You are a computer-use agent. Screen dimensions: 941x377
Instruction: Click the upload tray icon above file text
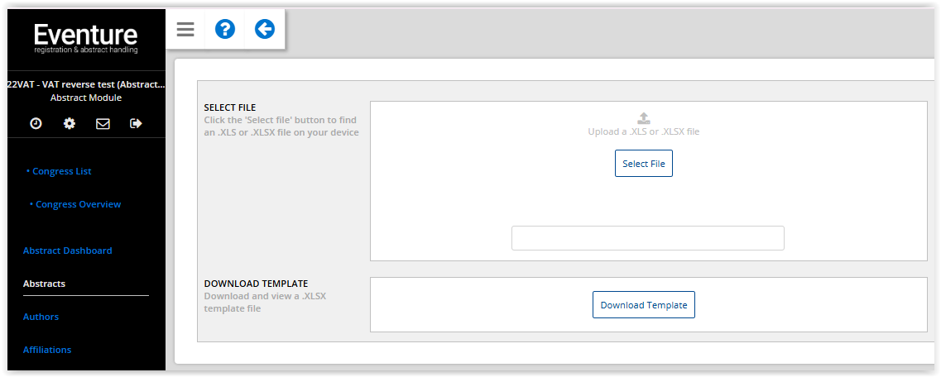point(643,118)
